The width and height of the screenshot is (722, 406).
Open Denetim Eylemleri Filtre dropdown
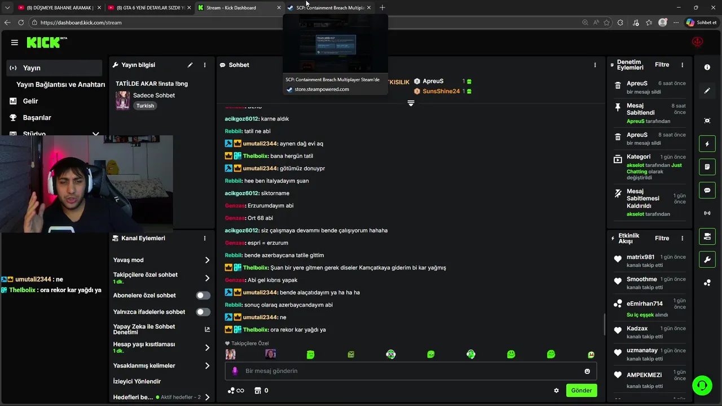point(662,65)
